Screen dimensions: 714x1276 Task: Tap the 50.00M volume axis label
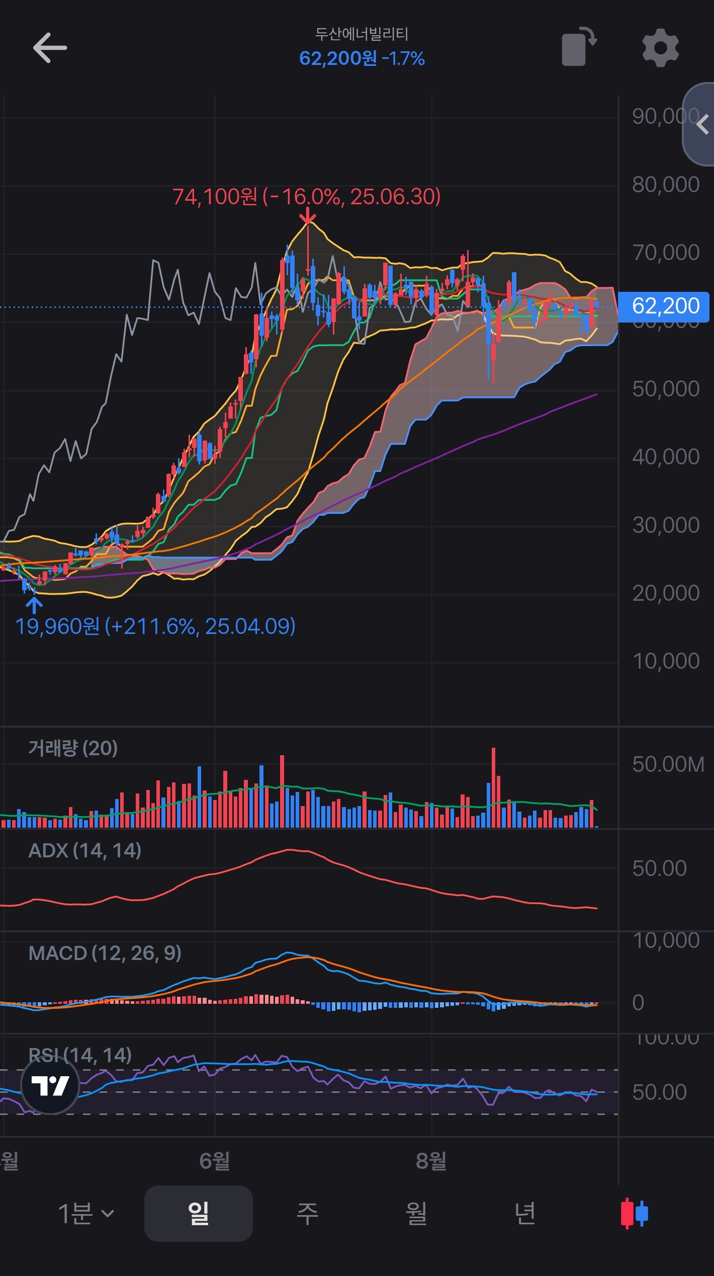click(668, 764)
